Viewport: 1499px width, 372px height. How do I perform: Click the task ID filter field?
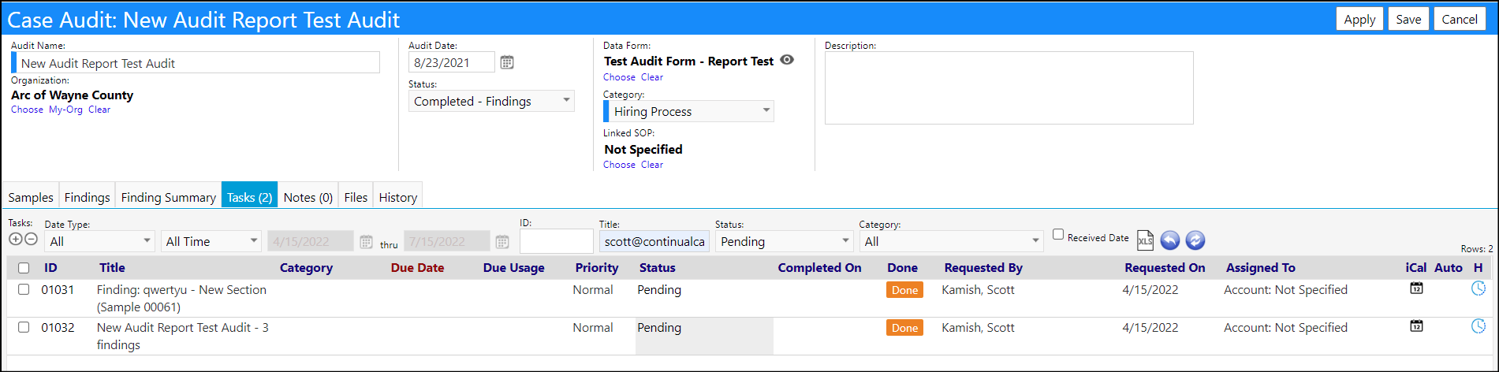pos(556,241)
